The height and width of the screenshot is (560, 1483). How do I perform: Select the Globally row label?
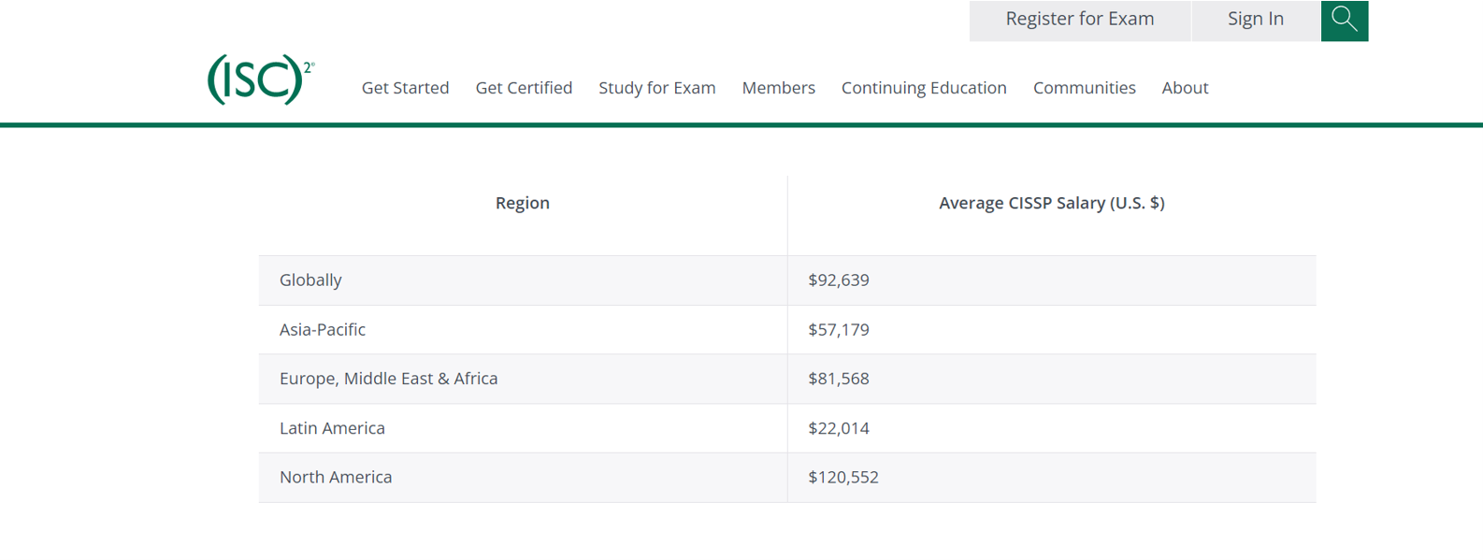pyautogui.click(x=310, y=280)
